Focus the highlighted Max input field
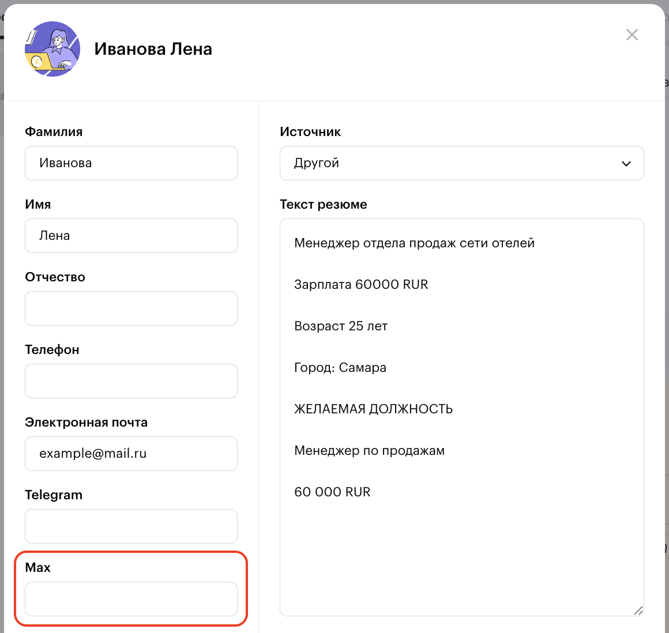The image size is (669, 633). coord(131,599)
